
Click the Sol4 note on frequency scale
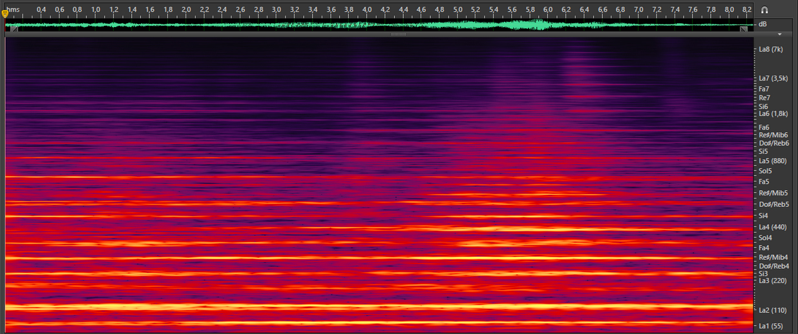765,238
